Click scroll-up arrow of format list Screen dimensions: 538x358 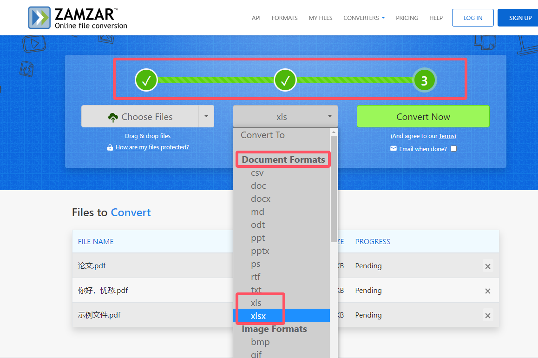(334, 132)
